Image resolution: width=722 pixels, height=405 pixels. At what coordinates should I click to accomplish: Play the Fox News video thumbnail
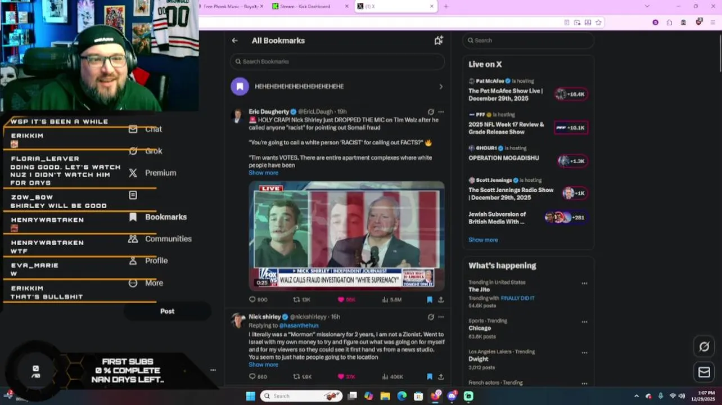[346, 236]
